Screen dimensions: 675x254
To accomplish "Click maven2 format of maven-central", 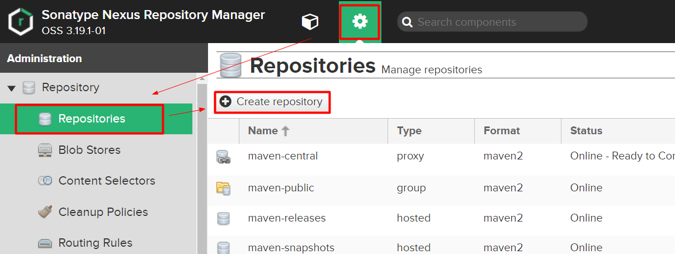I will 503,156.
